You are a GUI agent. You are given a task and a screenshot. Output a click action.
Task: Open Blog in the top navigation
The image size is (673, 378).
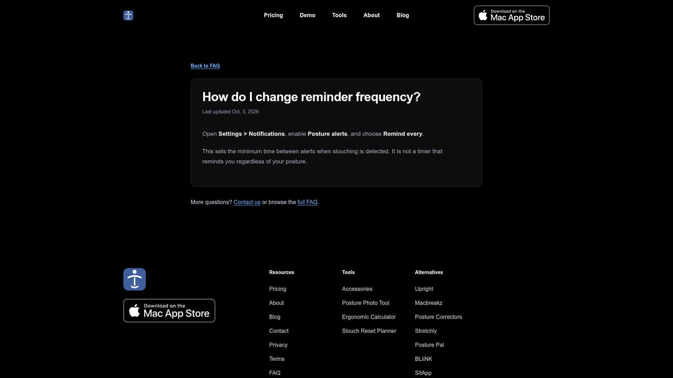coord(403,15)
